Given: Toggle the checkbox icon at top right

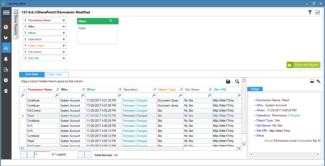Looking at the screenshot, I should coord(318,12).
